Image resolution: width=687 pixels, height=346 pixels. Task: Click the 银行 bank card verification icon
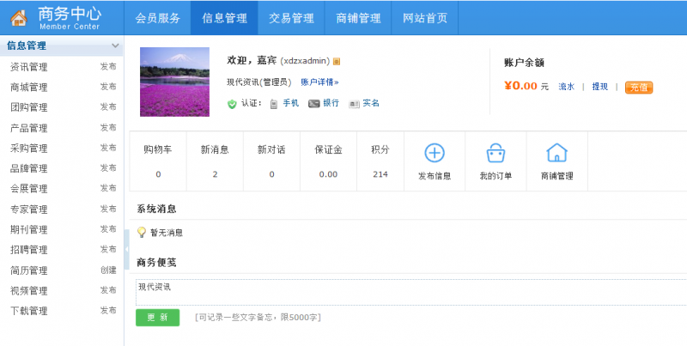click(313, 104)
